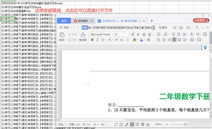Switch to the 页面布局 ribbon tab

tap(99, 27)
